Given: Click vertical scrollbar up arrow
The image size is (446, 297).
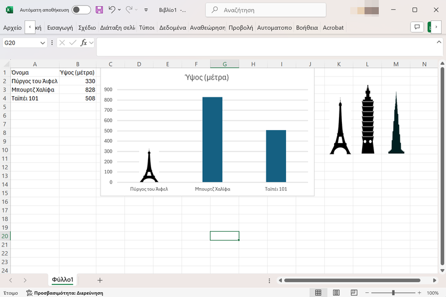Looking at the screenshot, I should (442, 64).
